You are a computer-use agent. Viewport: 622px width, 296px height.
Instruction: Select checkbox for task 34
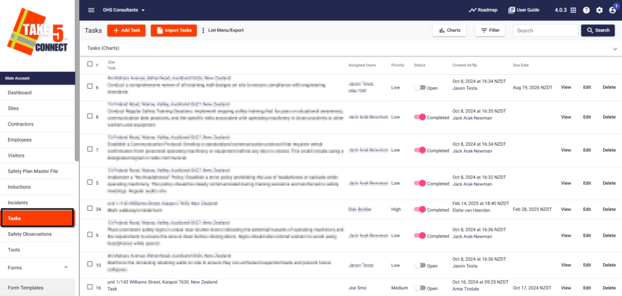point(90,208)
